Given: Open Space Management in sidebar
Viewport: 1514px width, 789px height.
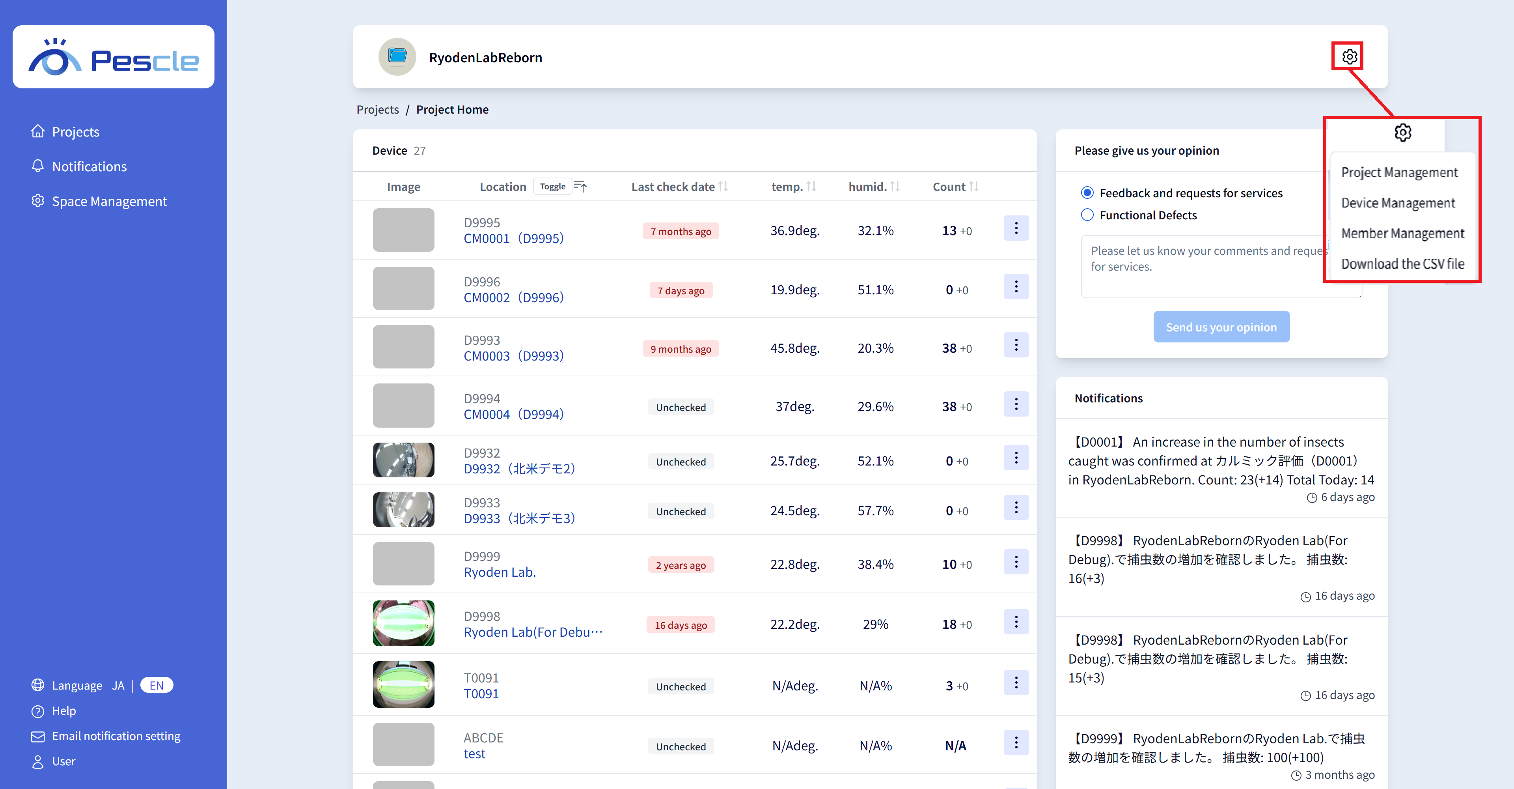Looking at the screenshot, I should pos(109,201).
